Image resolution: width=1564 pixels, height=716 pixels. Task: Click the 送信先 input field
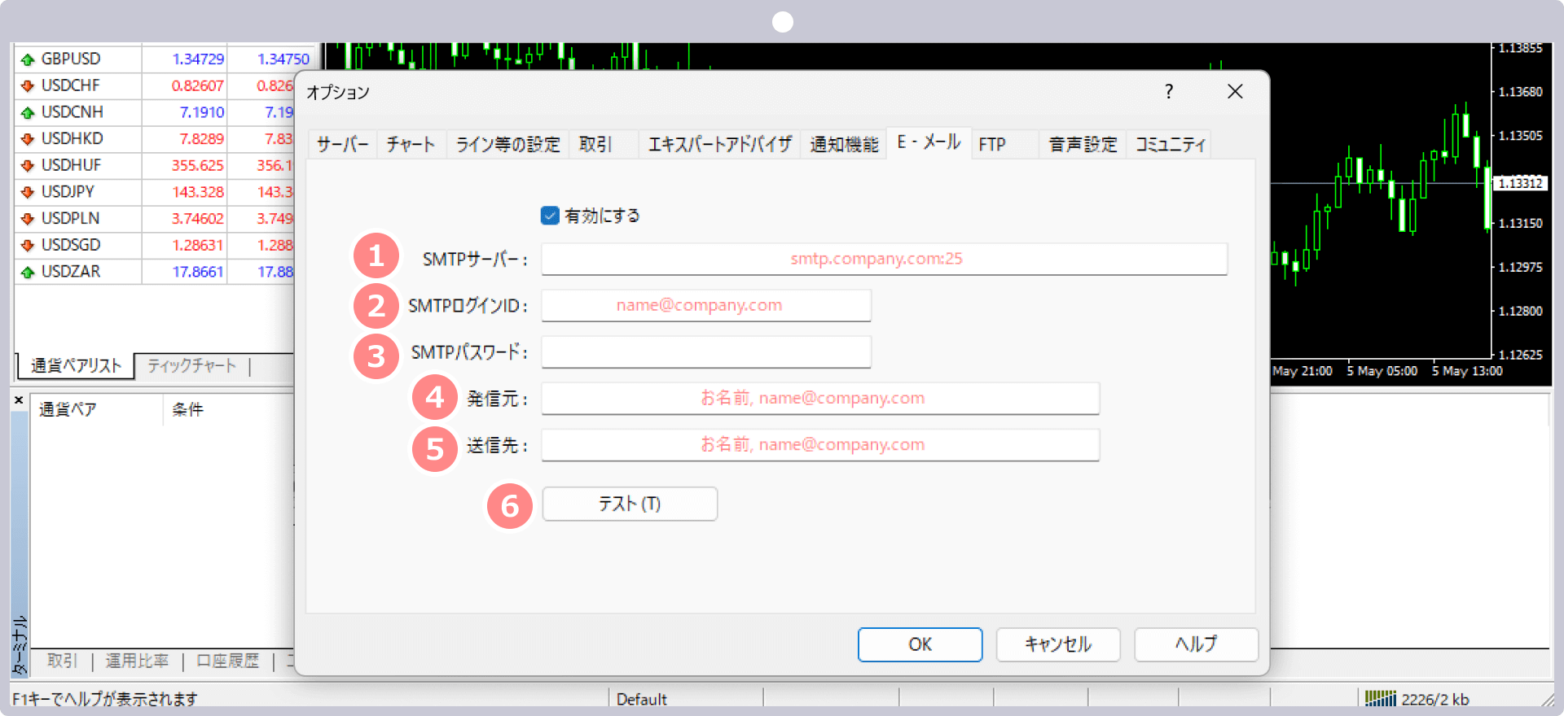pyautogui.click(x=820, y=445)
